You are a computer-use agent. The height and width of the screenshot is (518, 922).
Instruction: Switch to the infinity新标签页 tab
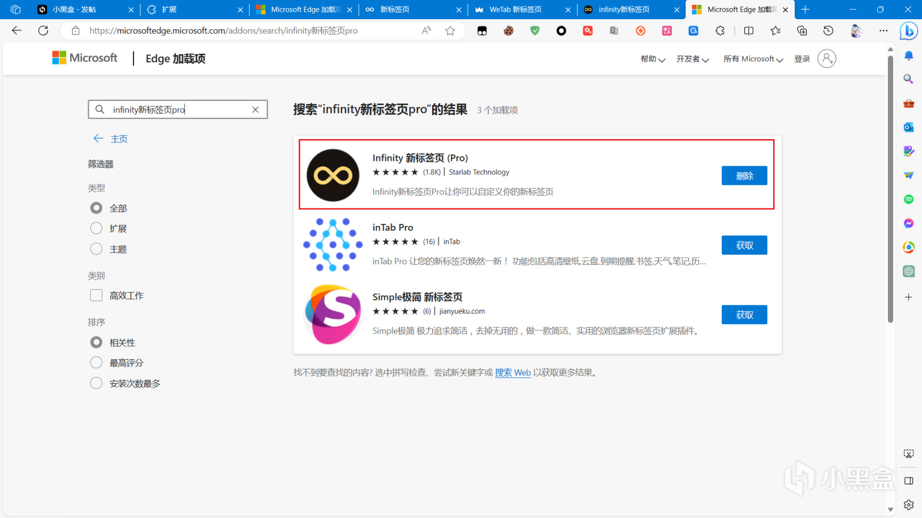[x=632, y=10]
